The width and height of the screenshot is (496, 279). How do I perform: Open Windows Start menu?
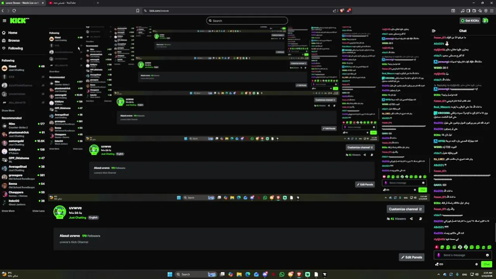(170, 274)
